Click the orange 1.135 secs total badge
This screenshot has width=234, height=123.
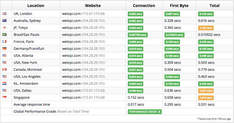[x=206, y=28]
